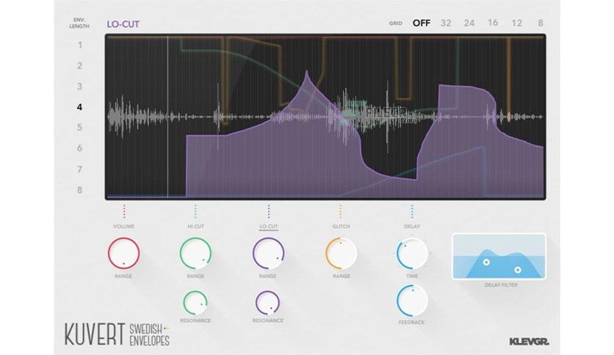This screenshot has height=355, width=614.
Task: Click the blue dotted Delay indicator
Action: 412,211
